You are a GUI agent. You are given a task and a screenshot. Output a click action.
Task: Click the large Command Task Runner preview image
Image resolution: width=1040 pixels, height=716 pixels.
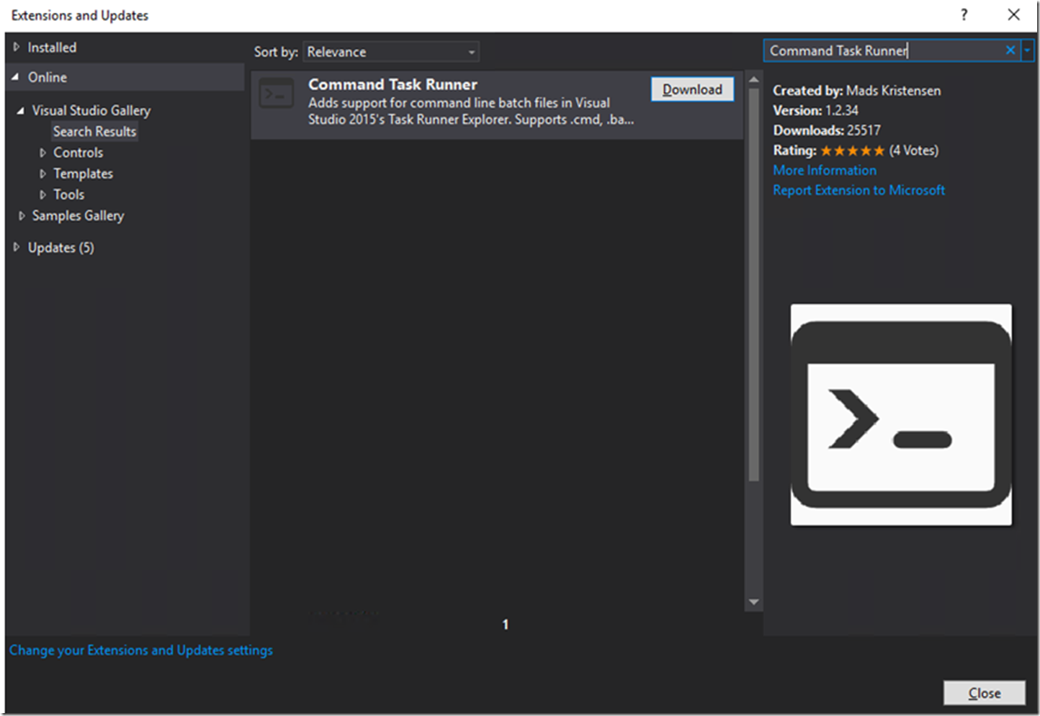click(901, 414)
